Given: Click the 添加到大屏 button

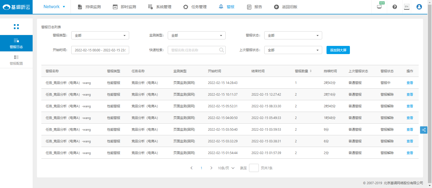Looking at the screenshot, I should [338, 50].
